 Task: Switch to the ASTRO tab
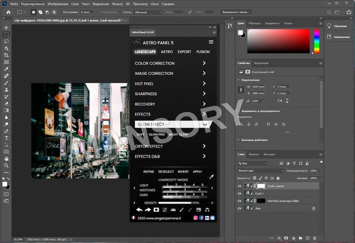(x=166, y=52)
